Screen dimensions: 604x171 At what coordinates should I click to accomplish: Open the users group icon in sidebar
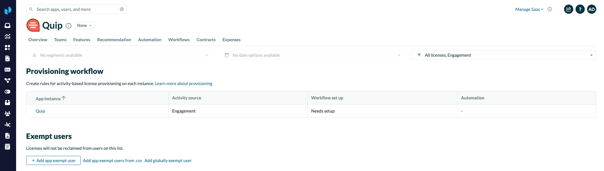click(7, 114)
